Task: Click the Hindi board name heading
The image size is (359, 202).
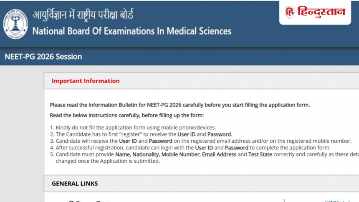Action: click(x=83, y=15)
